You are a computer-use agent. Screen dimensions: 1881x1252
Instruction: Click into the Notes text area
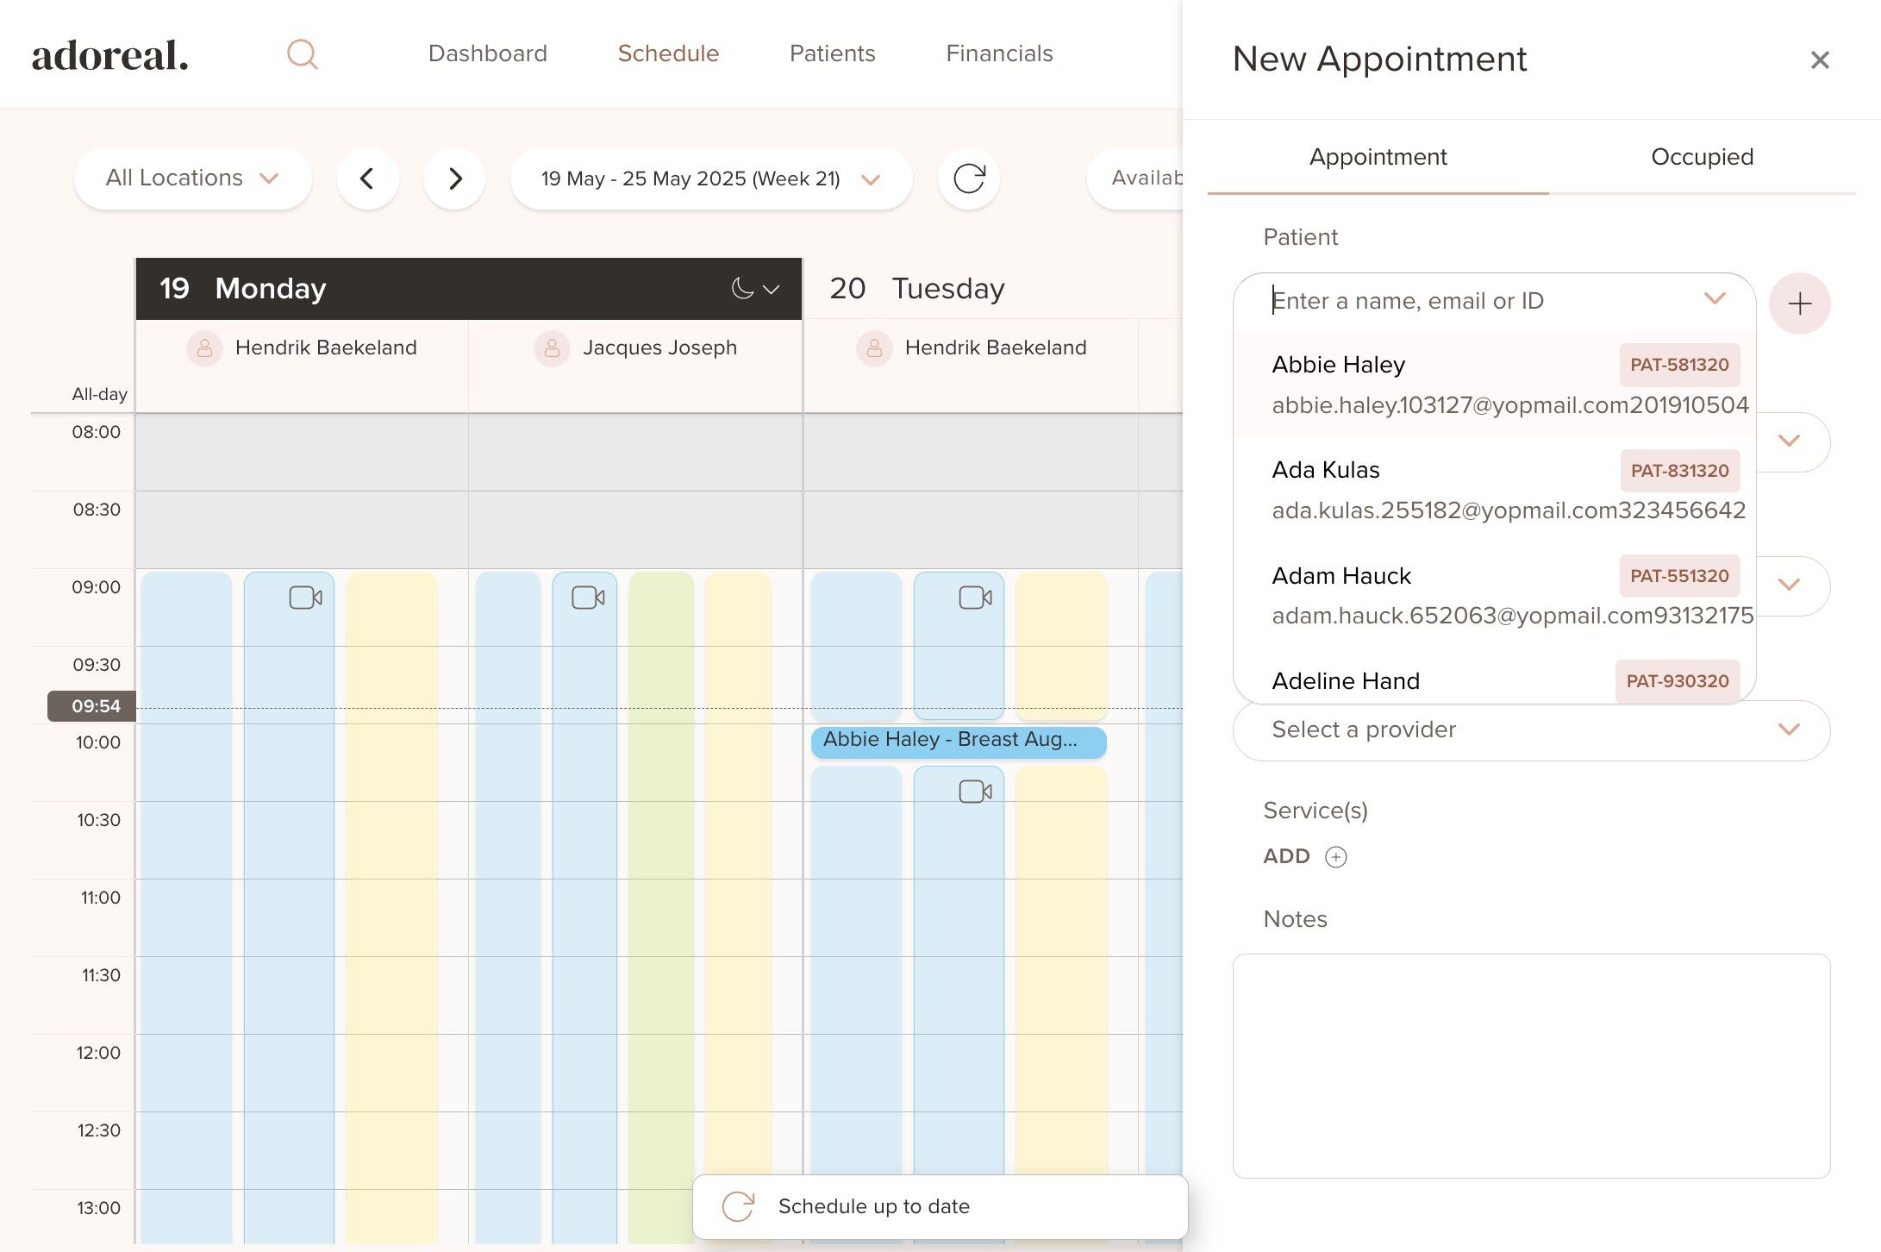coord(1530,1065)
